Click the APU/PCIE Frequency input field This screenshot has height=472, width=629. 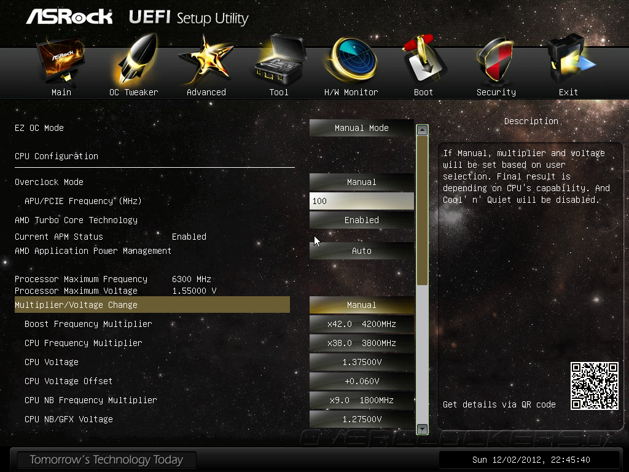[x=361, y=201]
